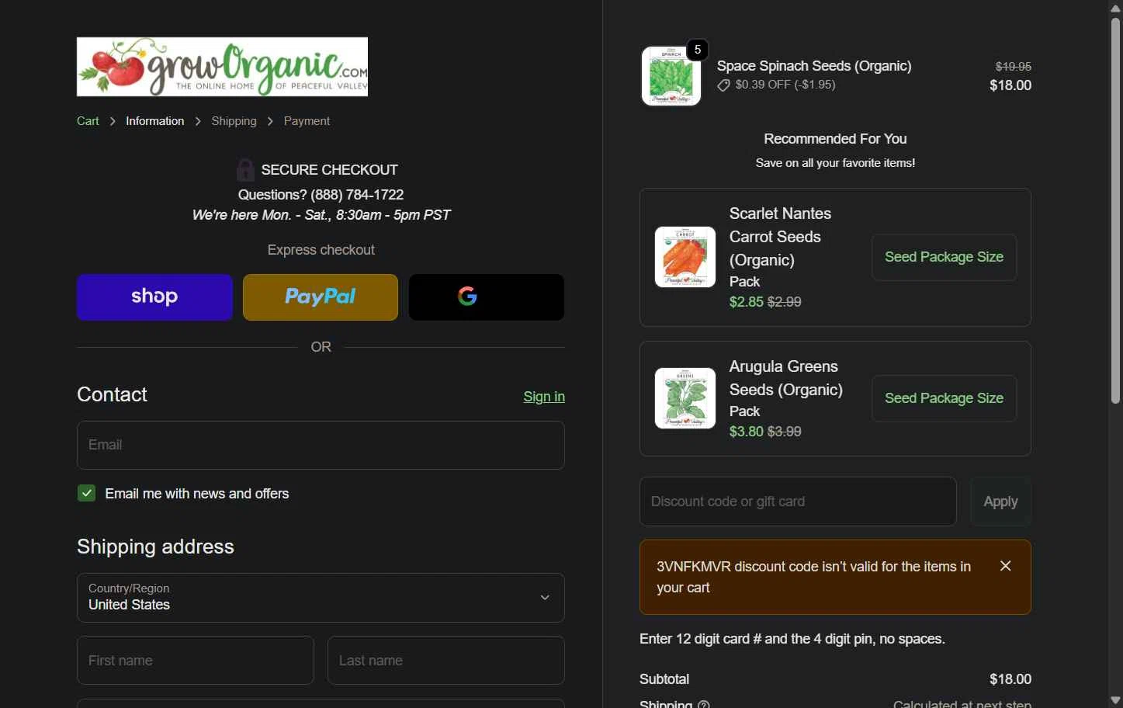Viewport: 1123px width, 708px height.
Task: Expand the Country/Region dropdown
Action: [321, 598]
